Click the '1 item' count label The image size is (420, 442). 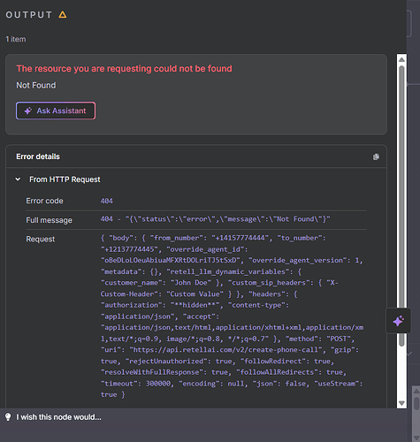point(16,39)
